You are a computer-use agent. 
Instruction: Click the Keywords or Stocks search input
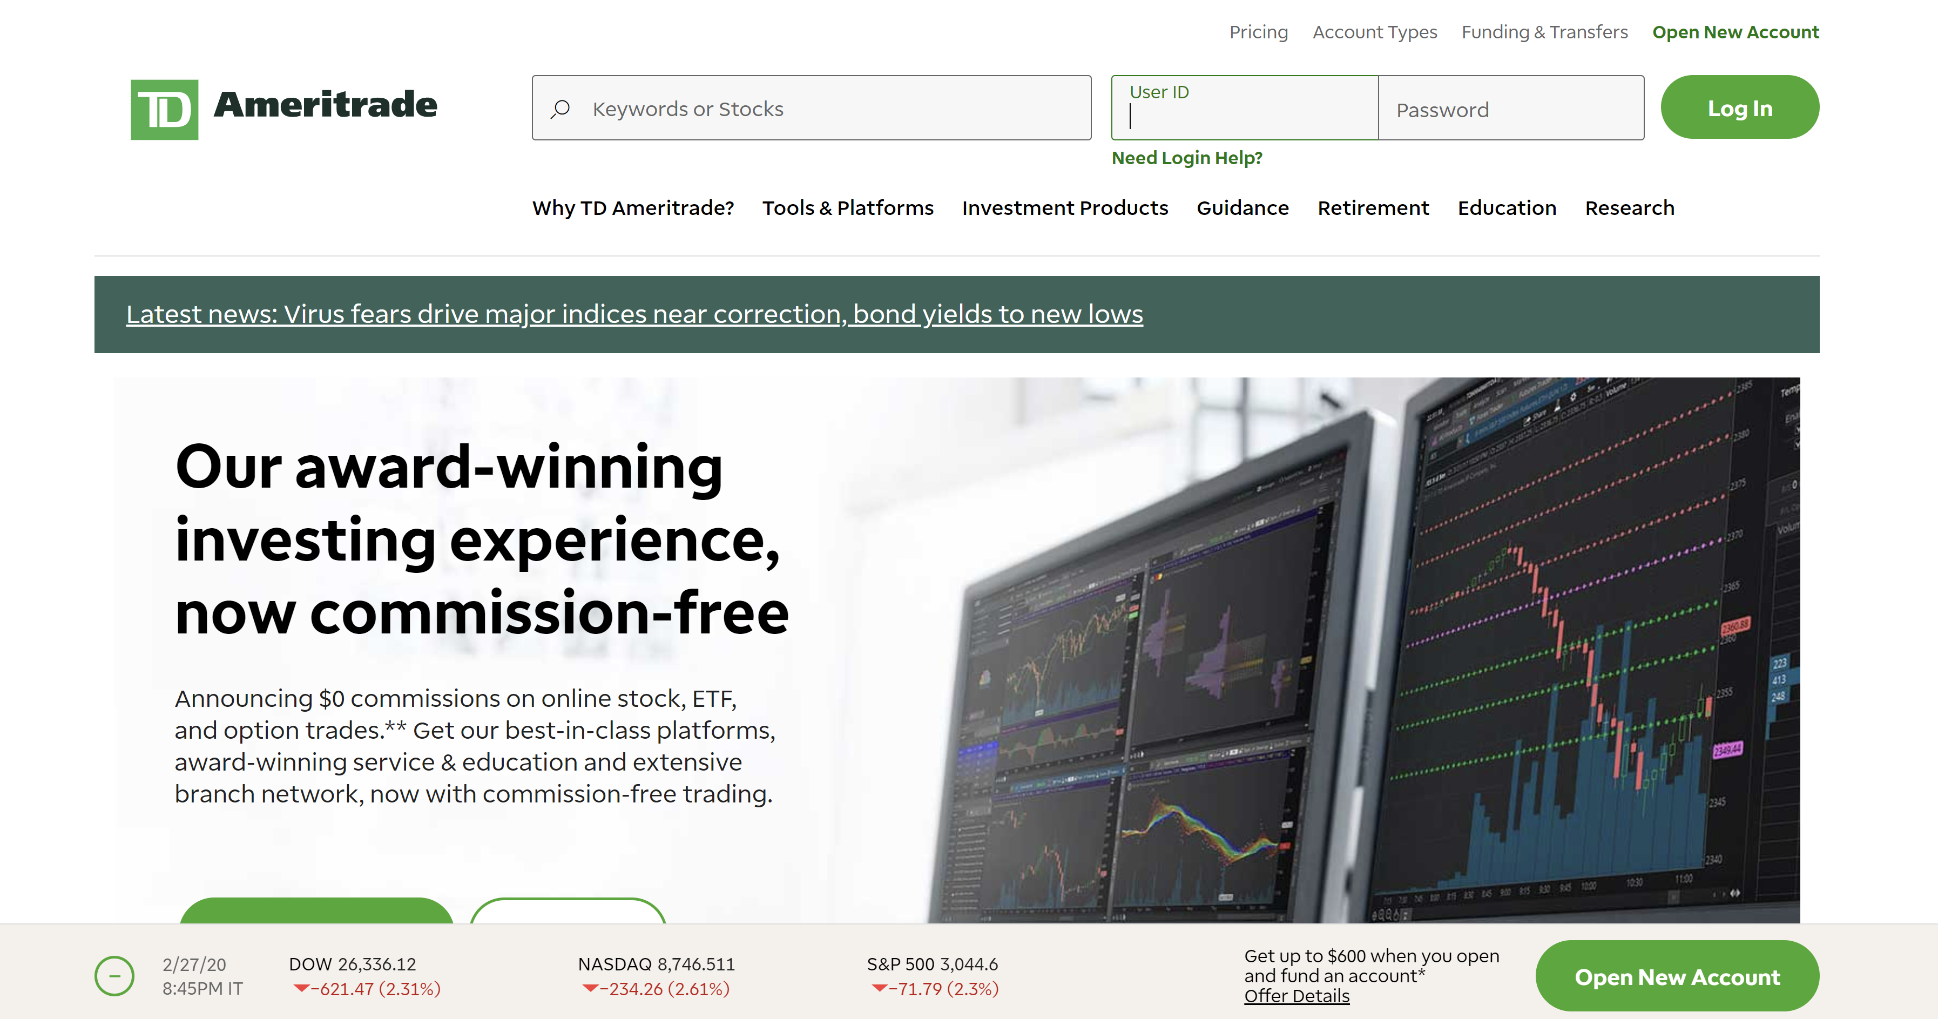point(814,107)
